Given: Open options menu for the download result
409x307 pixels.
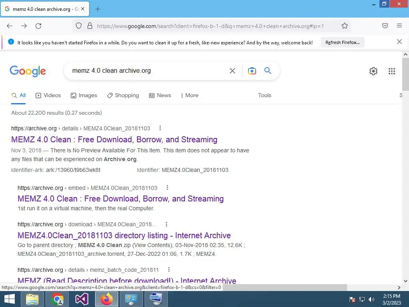Looking at the screenshot, I should pos(167,224).
